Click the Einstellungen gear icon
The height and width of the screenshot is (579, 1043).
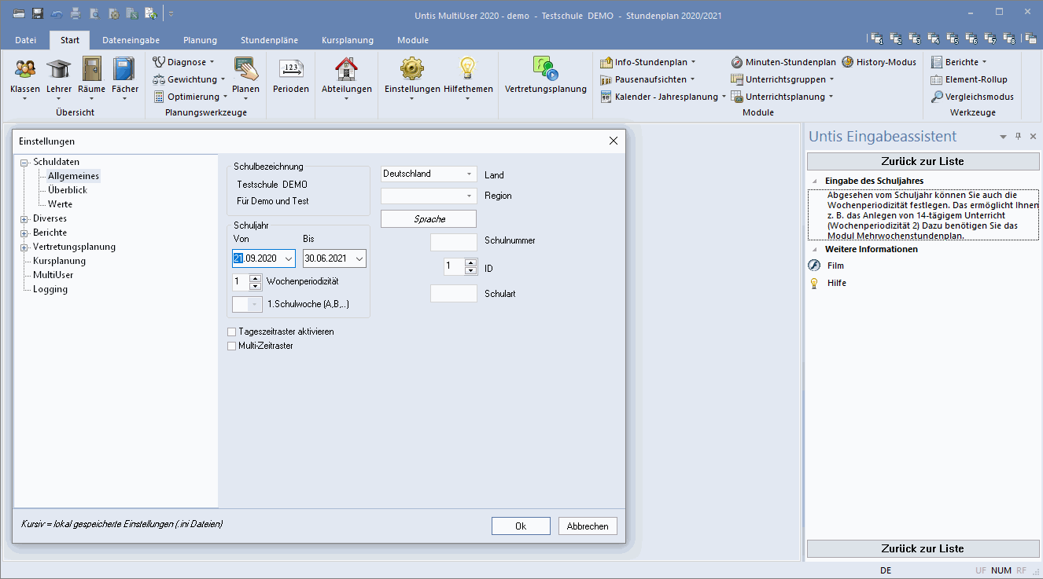coord(412,69)
